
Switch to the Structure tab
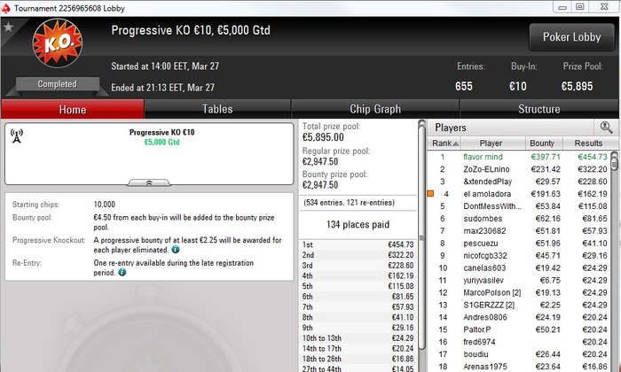click(x=539, y=109)
